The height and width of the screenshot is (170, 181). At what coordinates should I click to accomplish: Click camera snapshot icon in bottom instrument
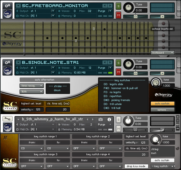pos(100,119)
